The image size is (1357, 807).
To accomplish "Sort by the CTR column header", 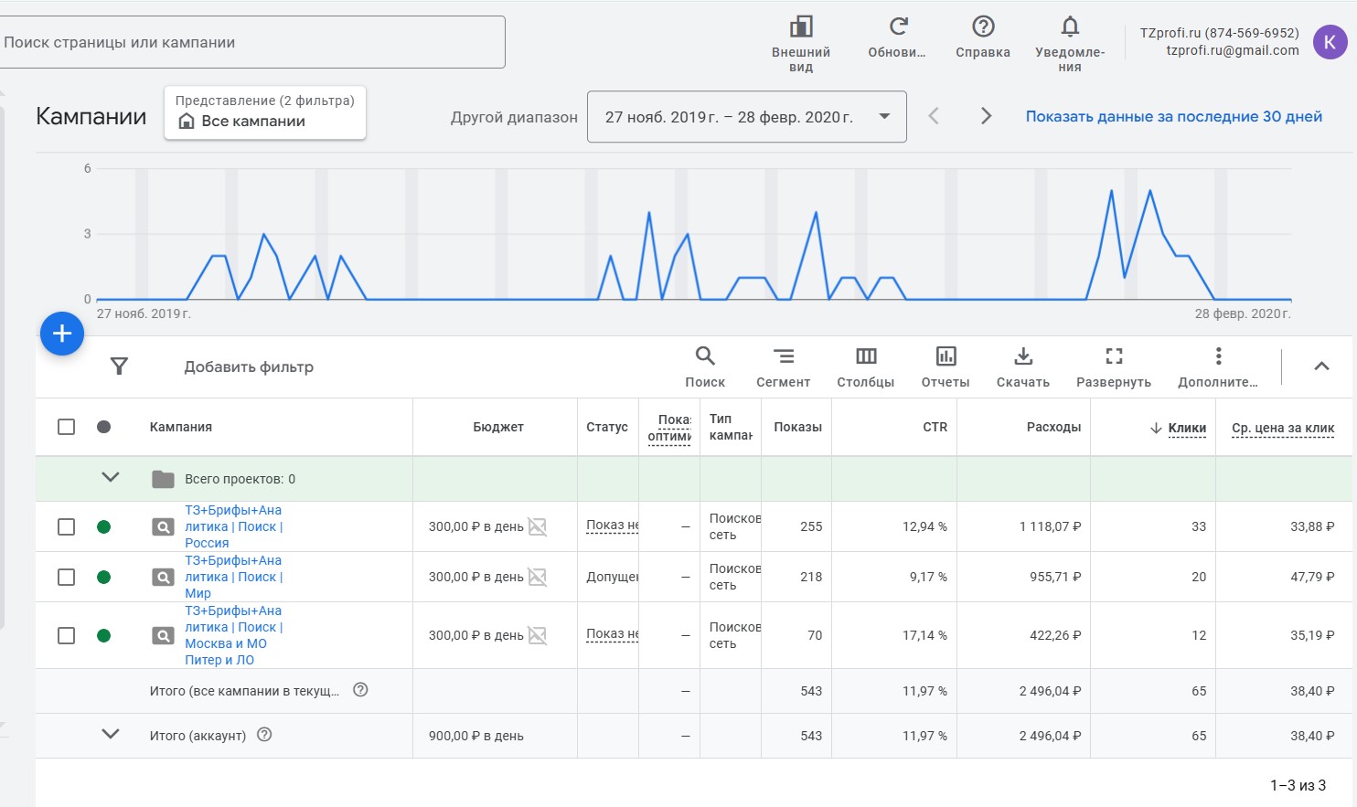I will [x=935, y=427].
